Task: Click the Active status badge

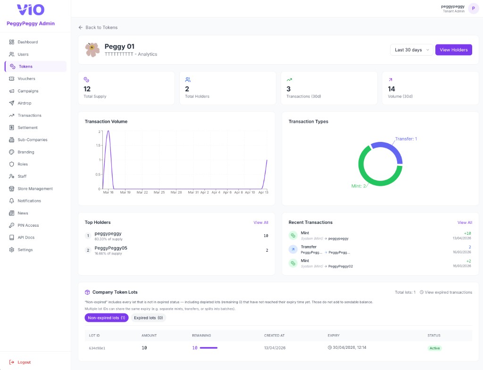Action: (434, 348)
